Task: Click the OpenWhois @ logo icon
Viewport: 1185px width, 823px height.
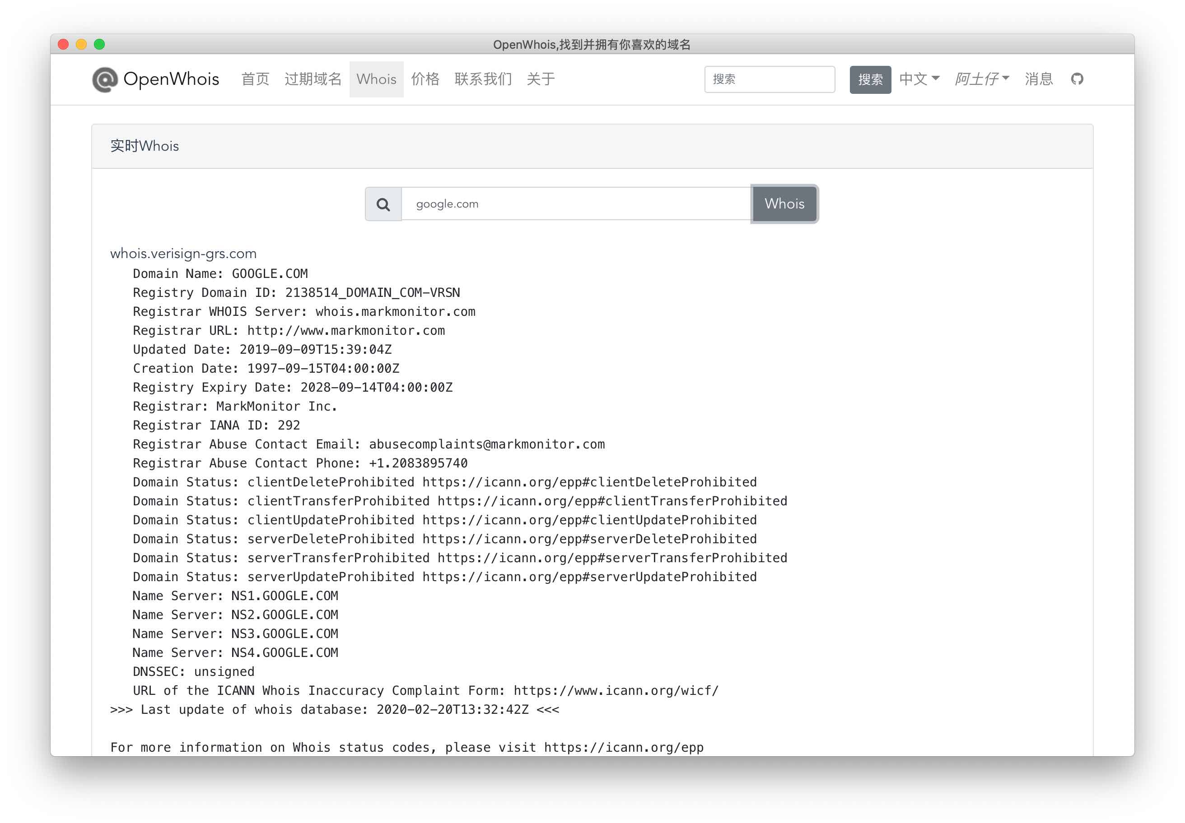Action: click(105, 79)
